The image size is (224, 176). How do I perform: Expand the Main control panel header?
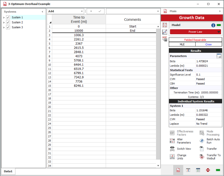tap(220, 12)
